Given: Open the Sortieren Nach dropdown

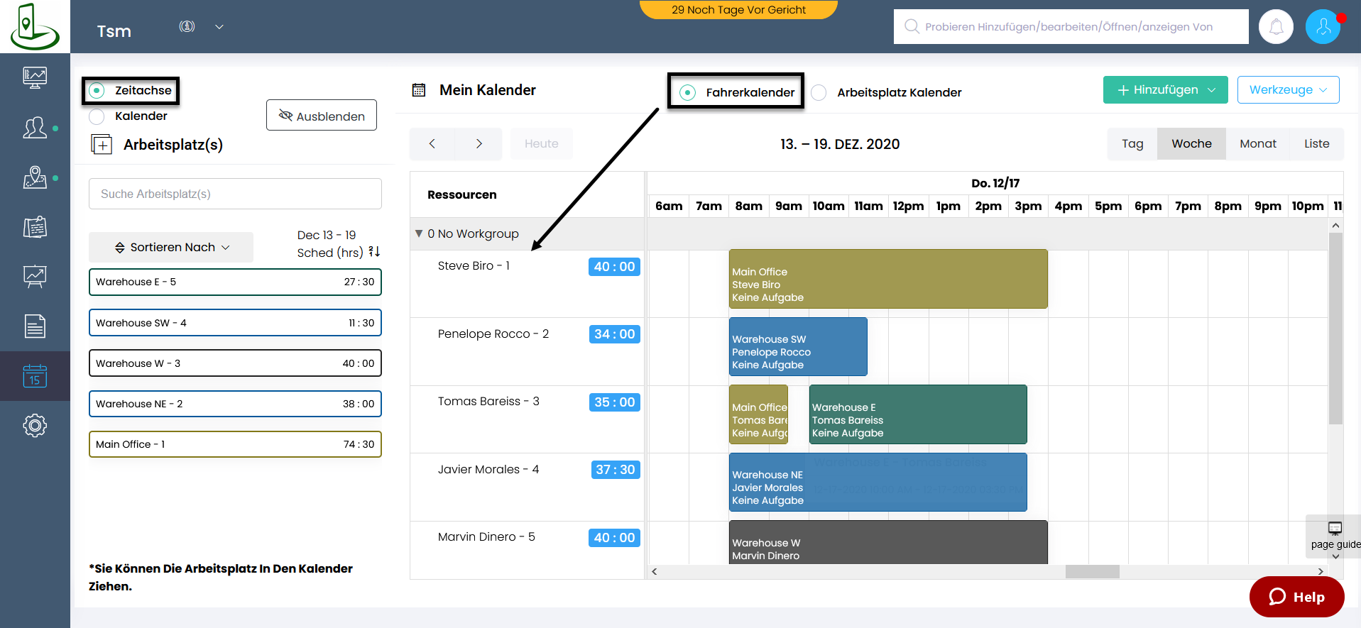Looking at the screenshot, I should (x=171, y=248).
